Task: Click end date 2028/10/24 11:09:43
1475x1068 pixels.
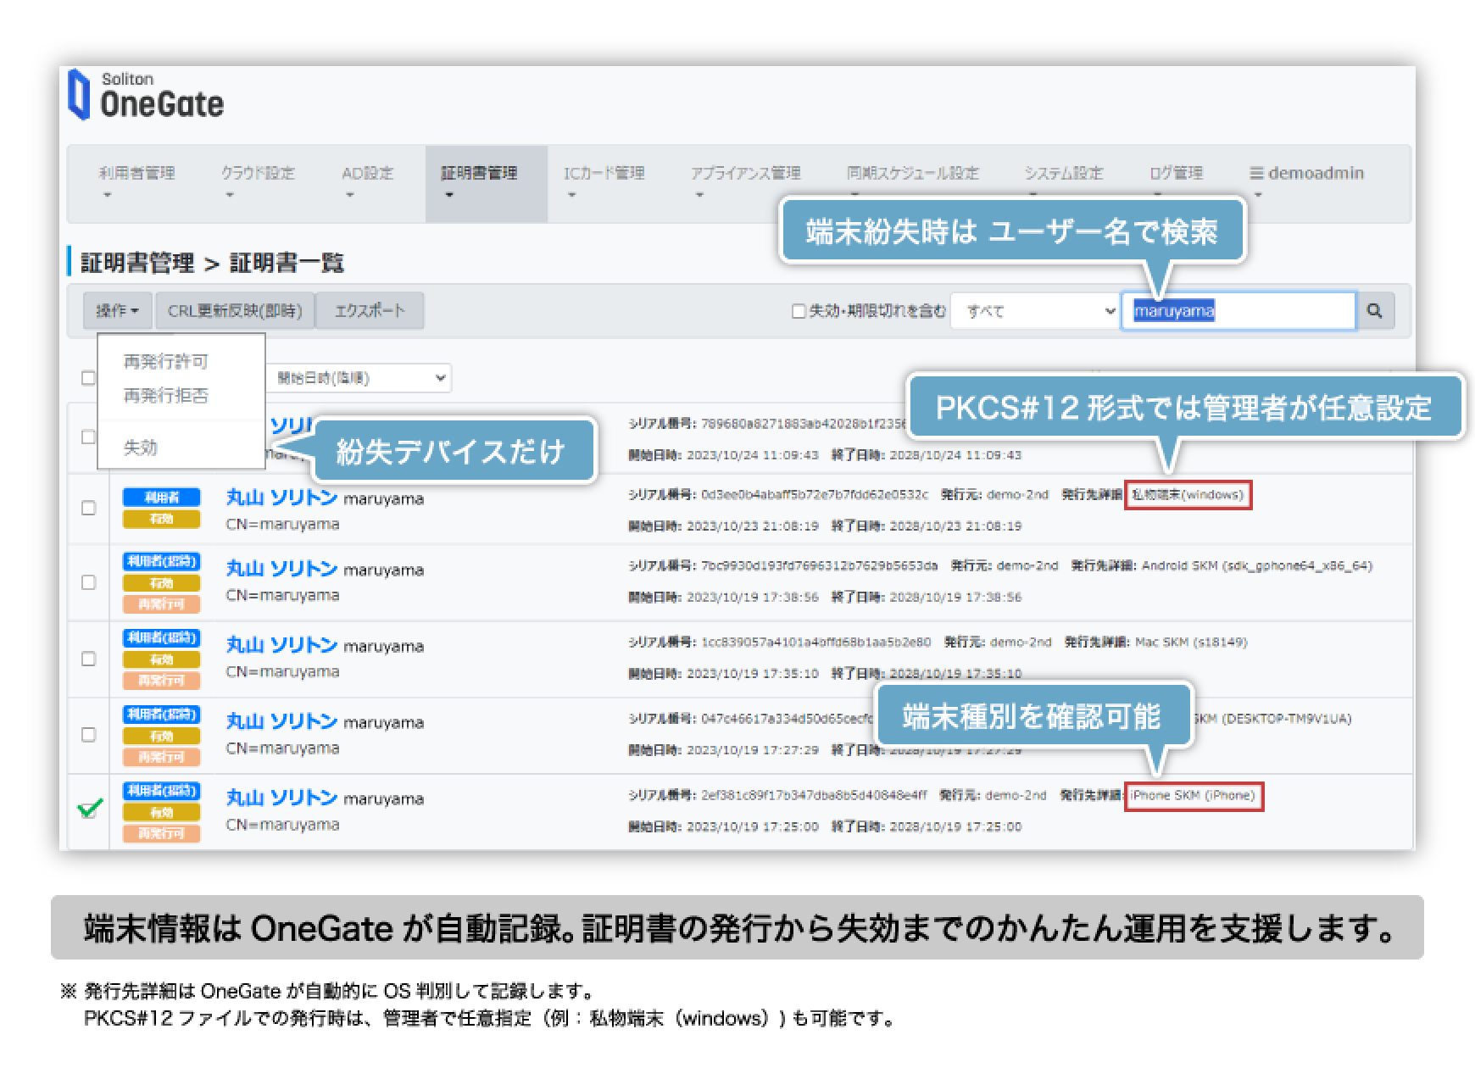Action: coord(955,456)
